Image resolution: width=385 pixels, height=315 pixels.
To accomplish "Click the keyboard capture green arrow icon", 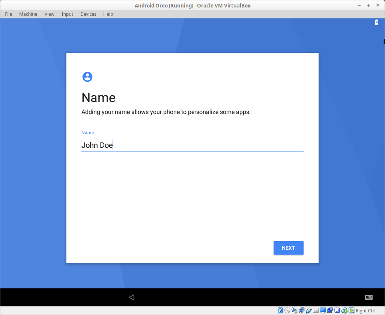I will coord(352,310).
